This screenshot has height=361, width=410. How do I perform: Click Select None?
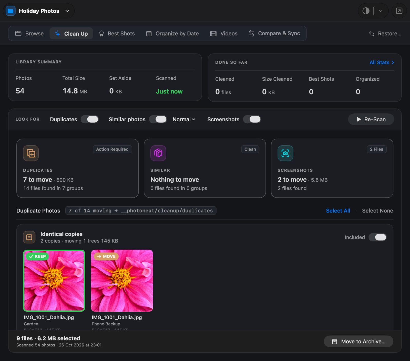pyautogui.click(x=377, y=211)
